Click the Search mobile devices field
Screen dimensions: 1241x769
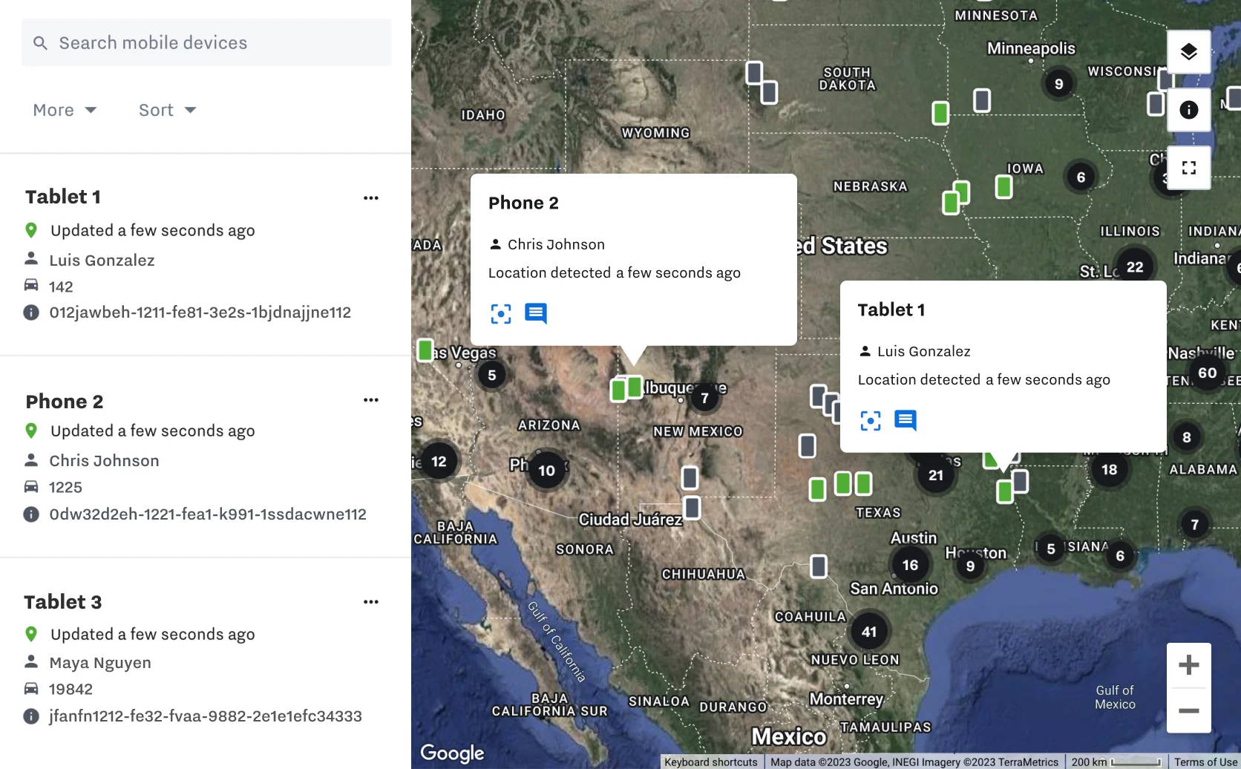[x=206, y=43]
